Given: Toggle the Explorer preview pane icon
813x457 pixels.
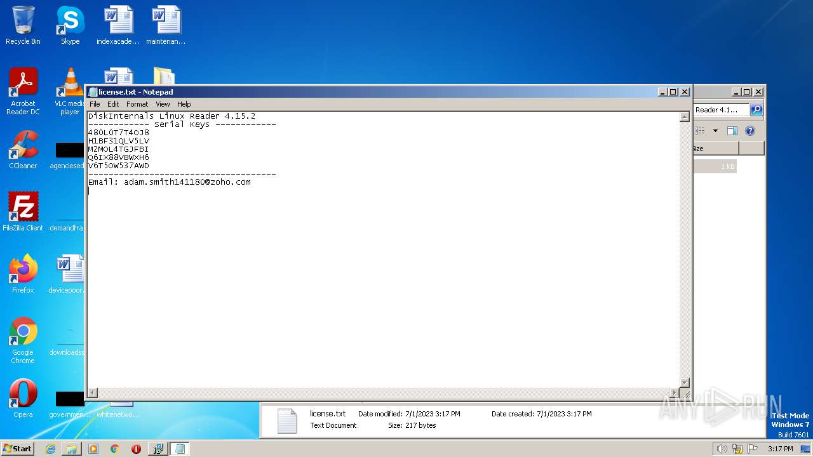Looking at the screenshot, I should tap(732, 131).
